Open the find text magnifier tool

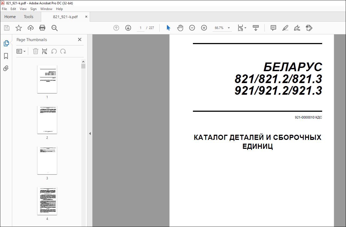pyautogui.click(x=54, y=28)
